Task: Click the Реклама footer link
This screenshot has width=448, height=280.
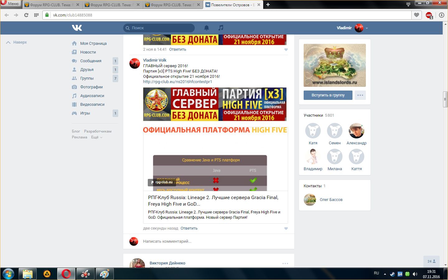Action: [x=80, y=137]
